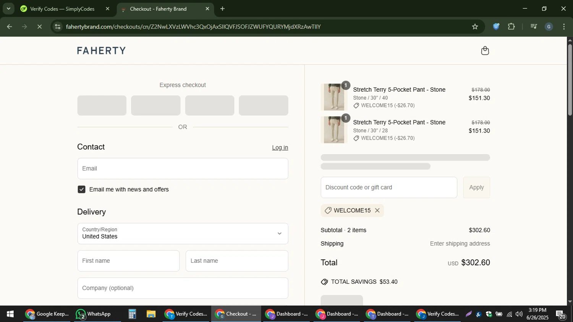Click the first Stretch Terry Pant thumbnail
Screen dimensions: 573x322
(333, 97)
